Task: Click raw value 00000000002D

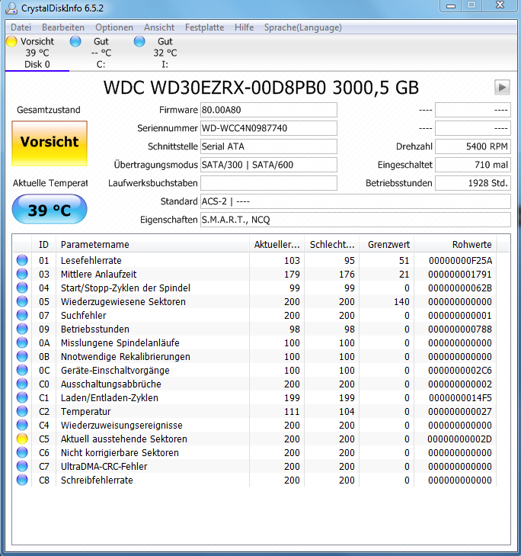Action: coord(460,439)
